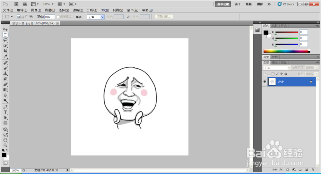This screenshot has width=321, height=174.
Task: Select the Brush tool
Action: [5, 68]
